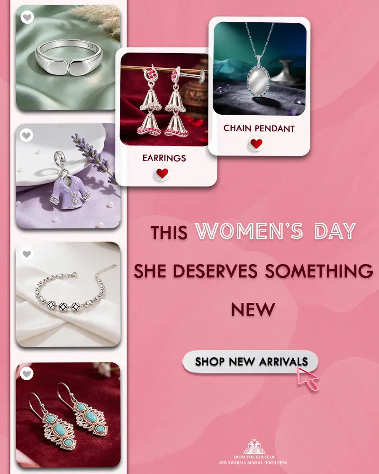Click From The House Of footer text
The width and height of the screenshot is (379, 474).
(254, 457)
